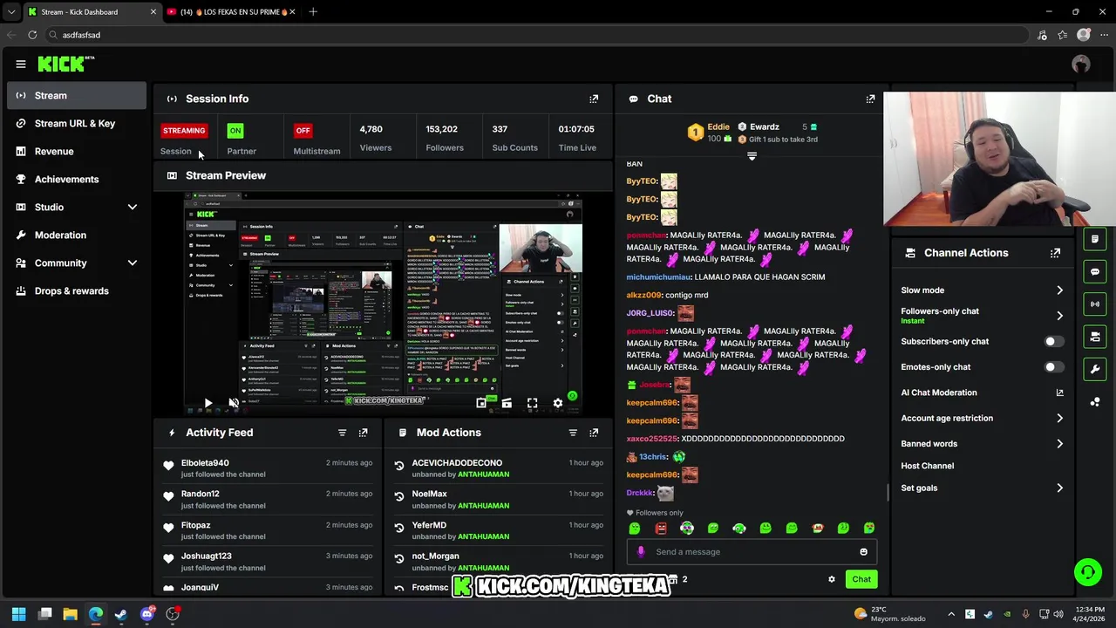This screenshot has width=1116, height=628.
Task: Click ACEVICHADODECONO in Mod Actions
Action: tap(457, 463)
